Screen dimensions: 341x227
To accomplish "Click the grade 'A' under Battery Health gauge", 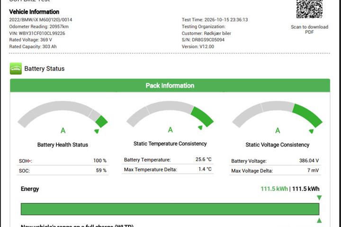I will 63,131.
